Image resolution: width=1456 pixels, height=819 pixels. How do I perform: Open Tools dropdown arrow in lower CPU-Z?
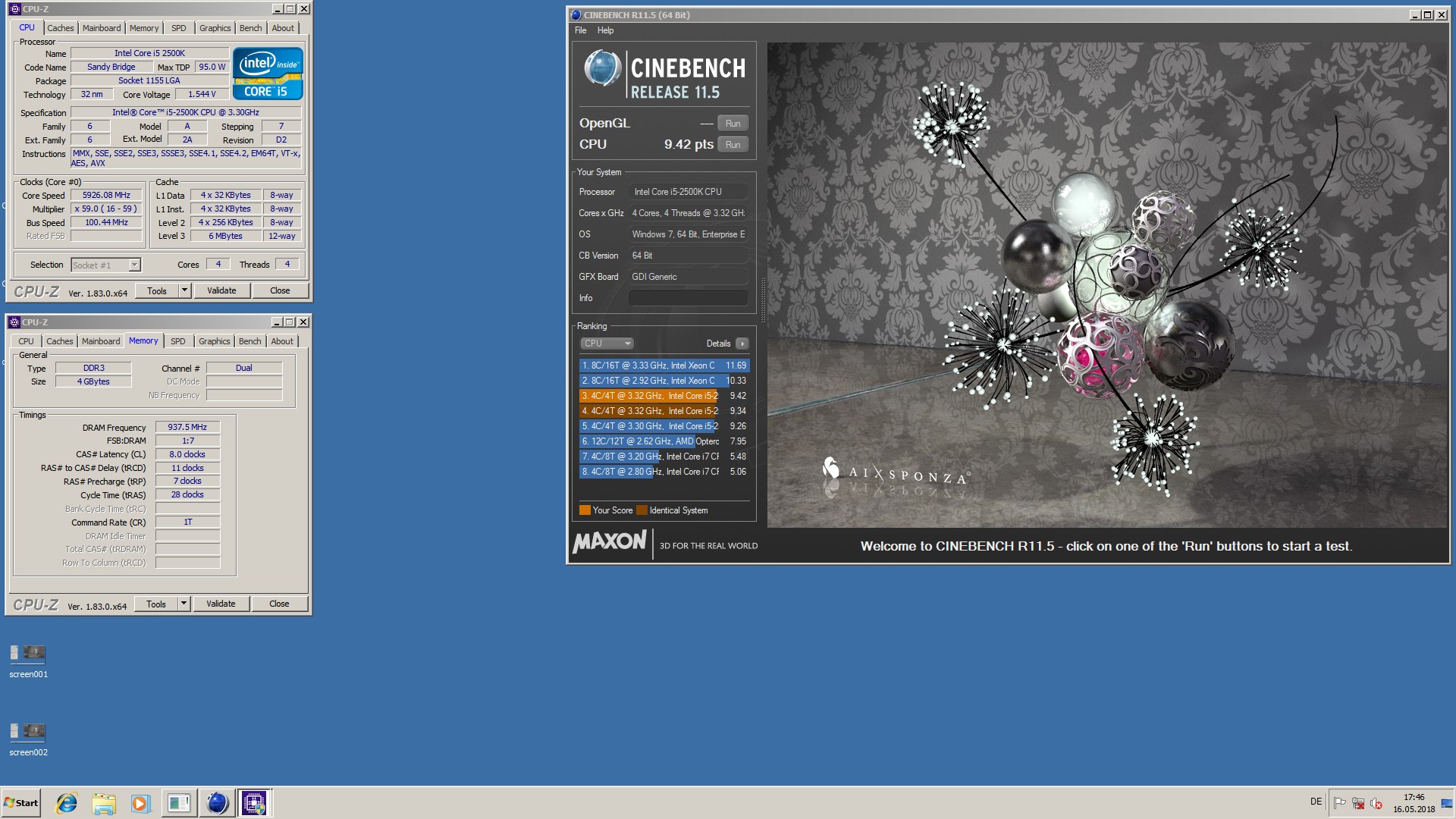184,604
